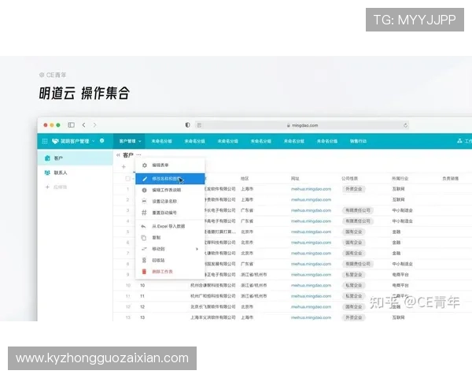Click the hash icon for 重置自动编号
Screen dimensions: 472x378
(144, 213)
